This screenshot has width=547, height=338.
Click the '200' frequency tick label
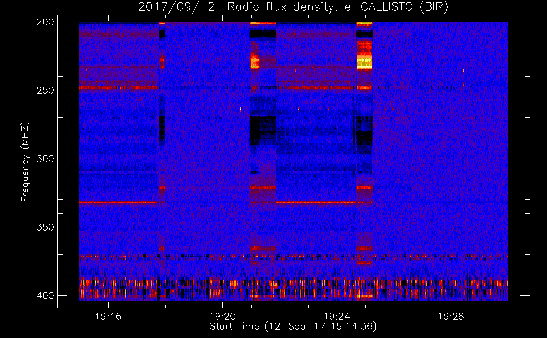(x=45, y=22)
